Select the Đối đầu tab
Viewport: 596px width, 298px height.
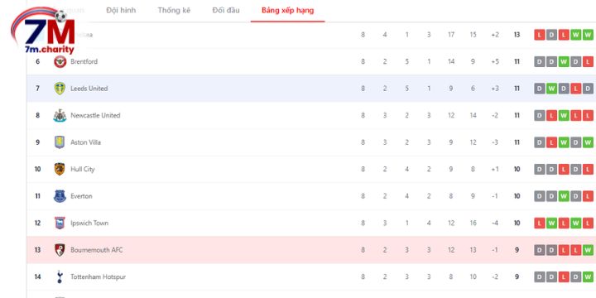point(226,11)
